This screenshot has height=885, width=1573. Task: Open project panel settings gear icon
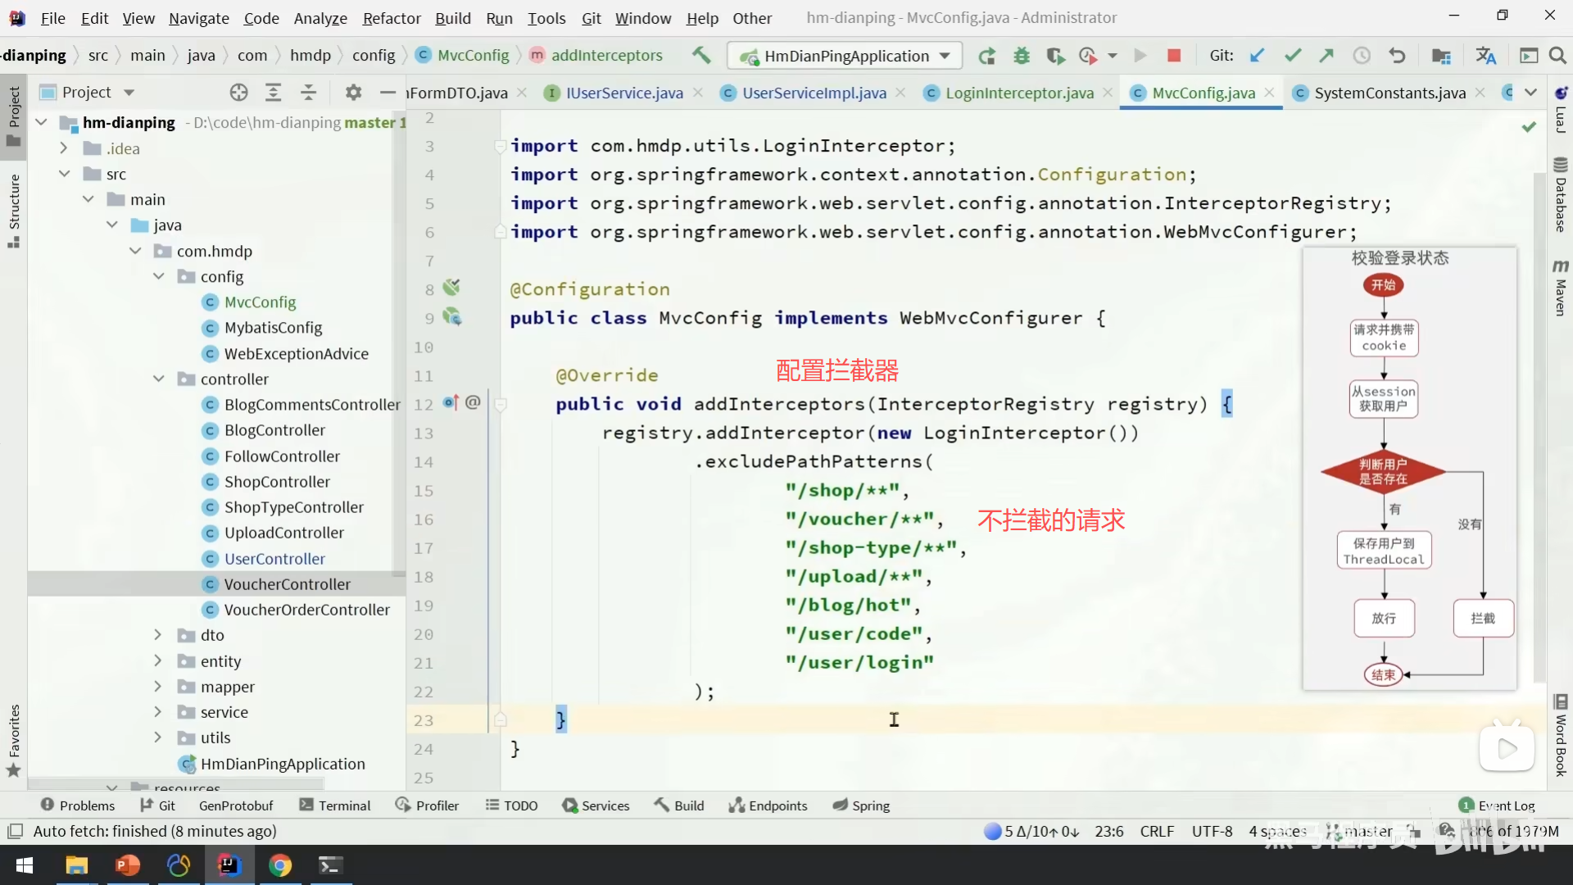point(353,93)
